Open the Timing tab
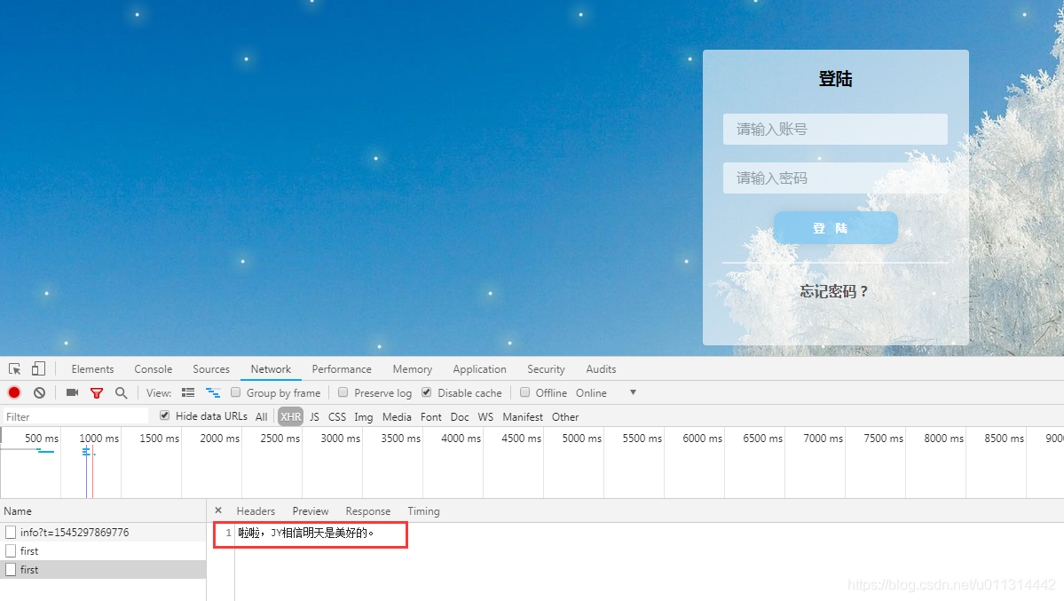The height and width of the screenshot is (601, 1064). 423,510
